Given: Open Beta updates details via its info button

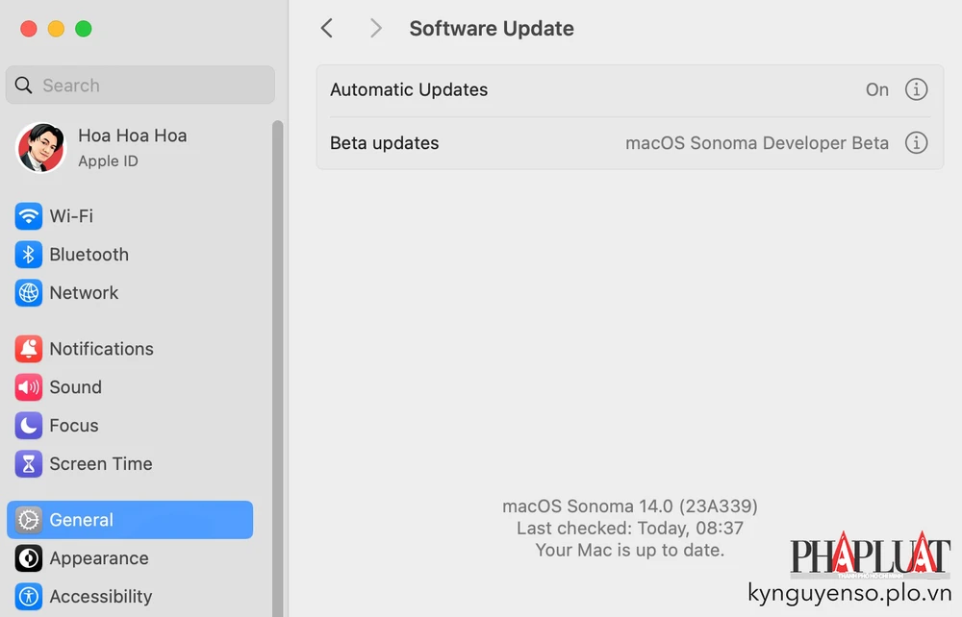Looking at the screenshot, I should click(916, 142).
